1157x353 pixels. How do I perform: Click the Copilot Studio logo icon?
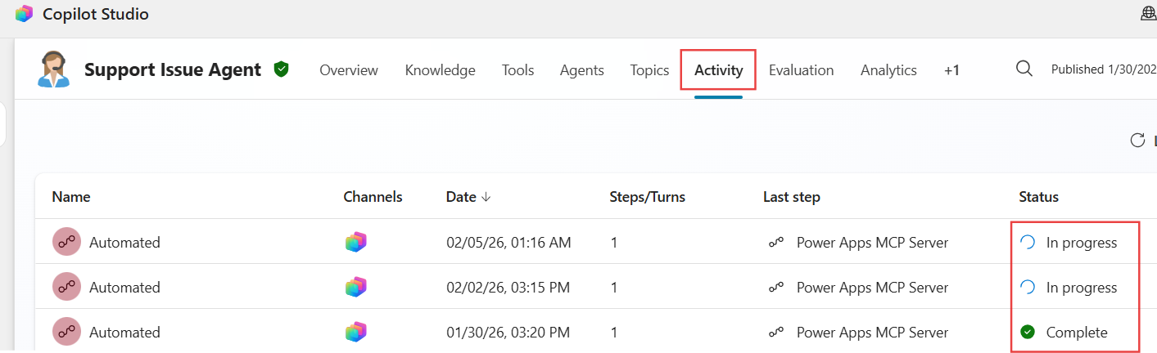24,14
